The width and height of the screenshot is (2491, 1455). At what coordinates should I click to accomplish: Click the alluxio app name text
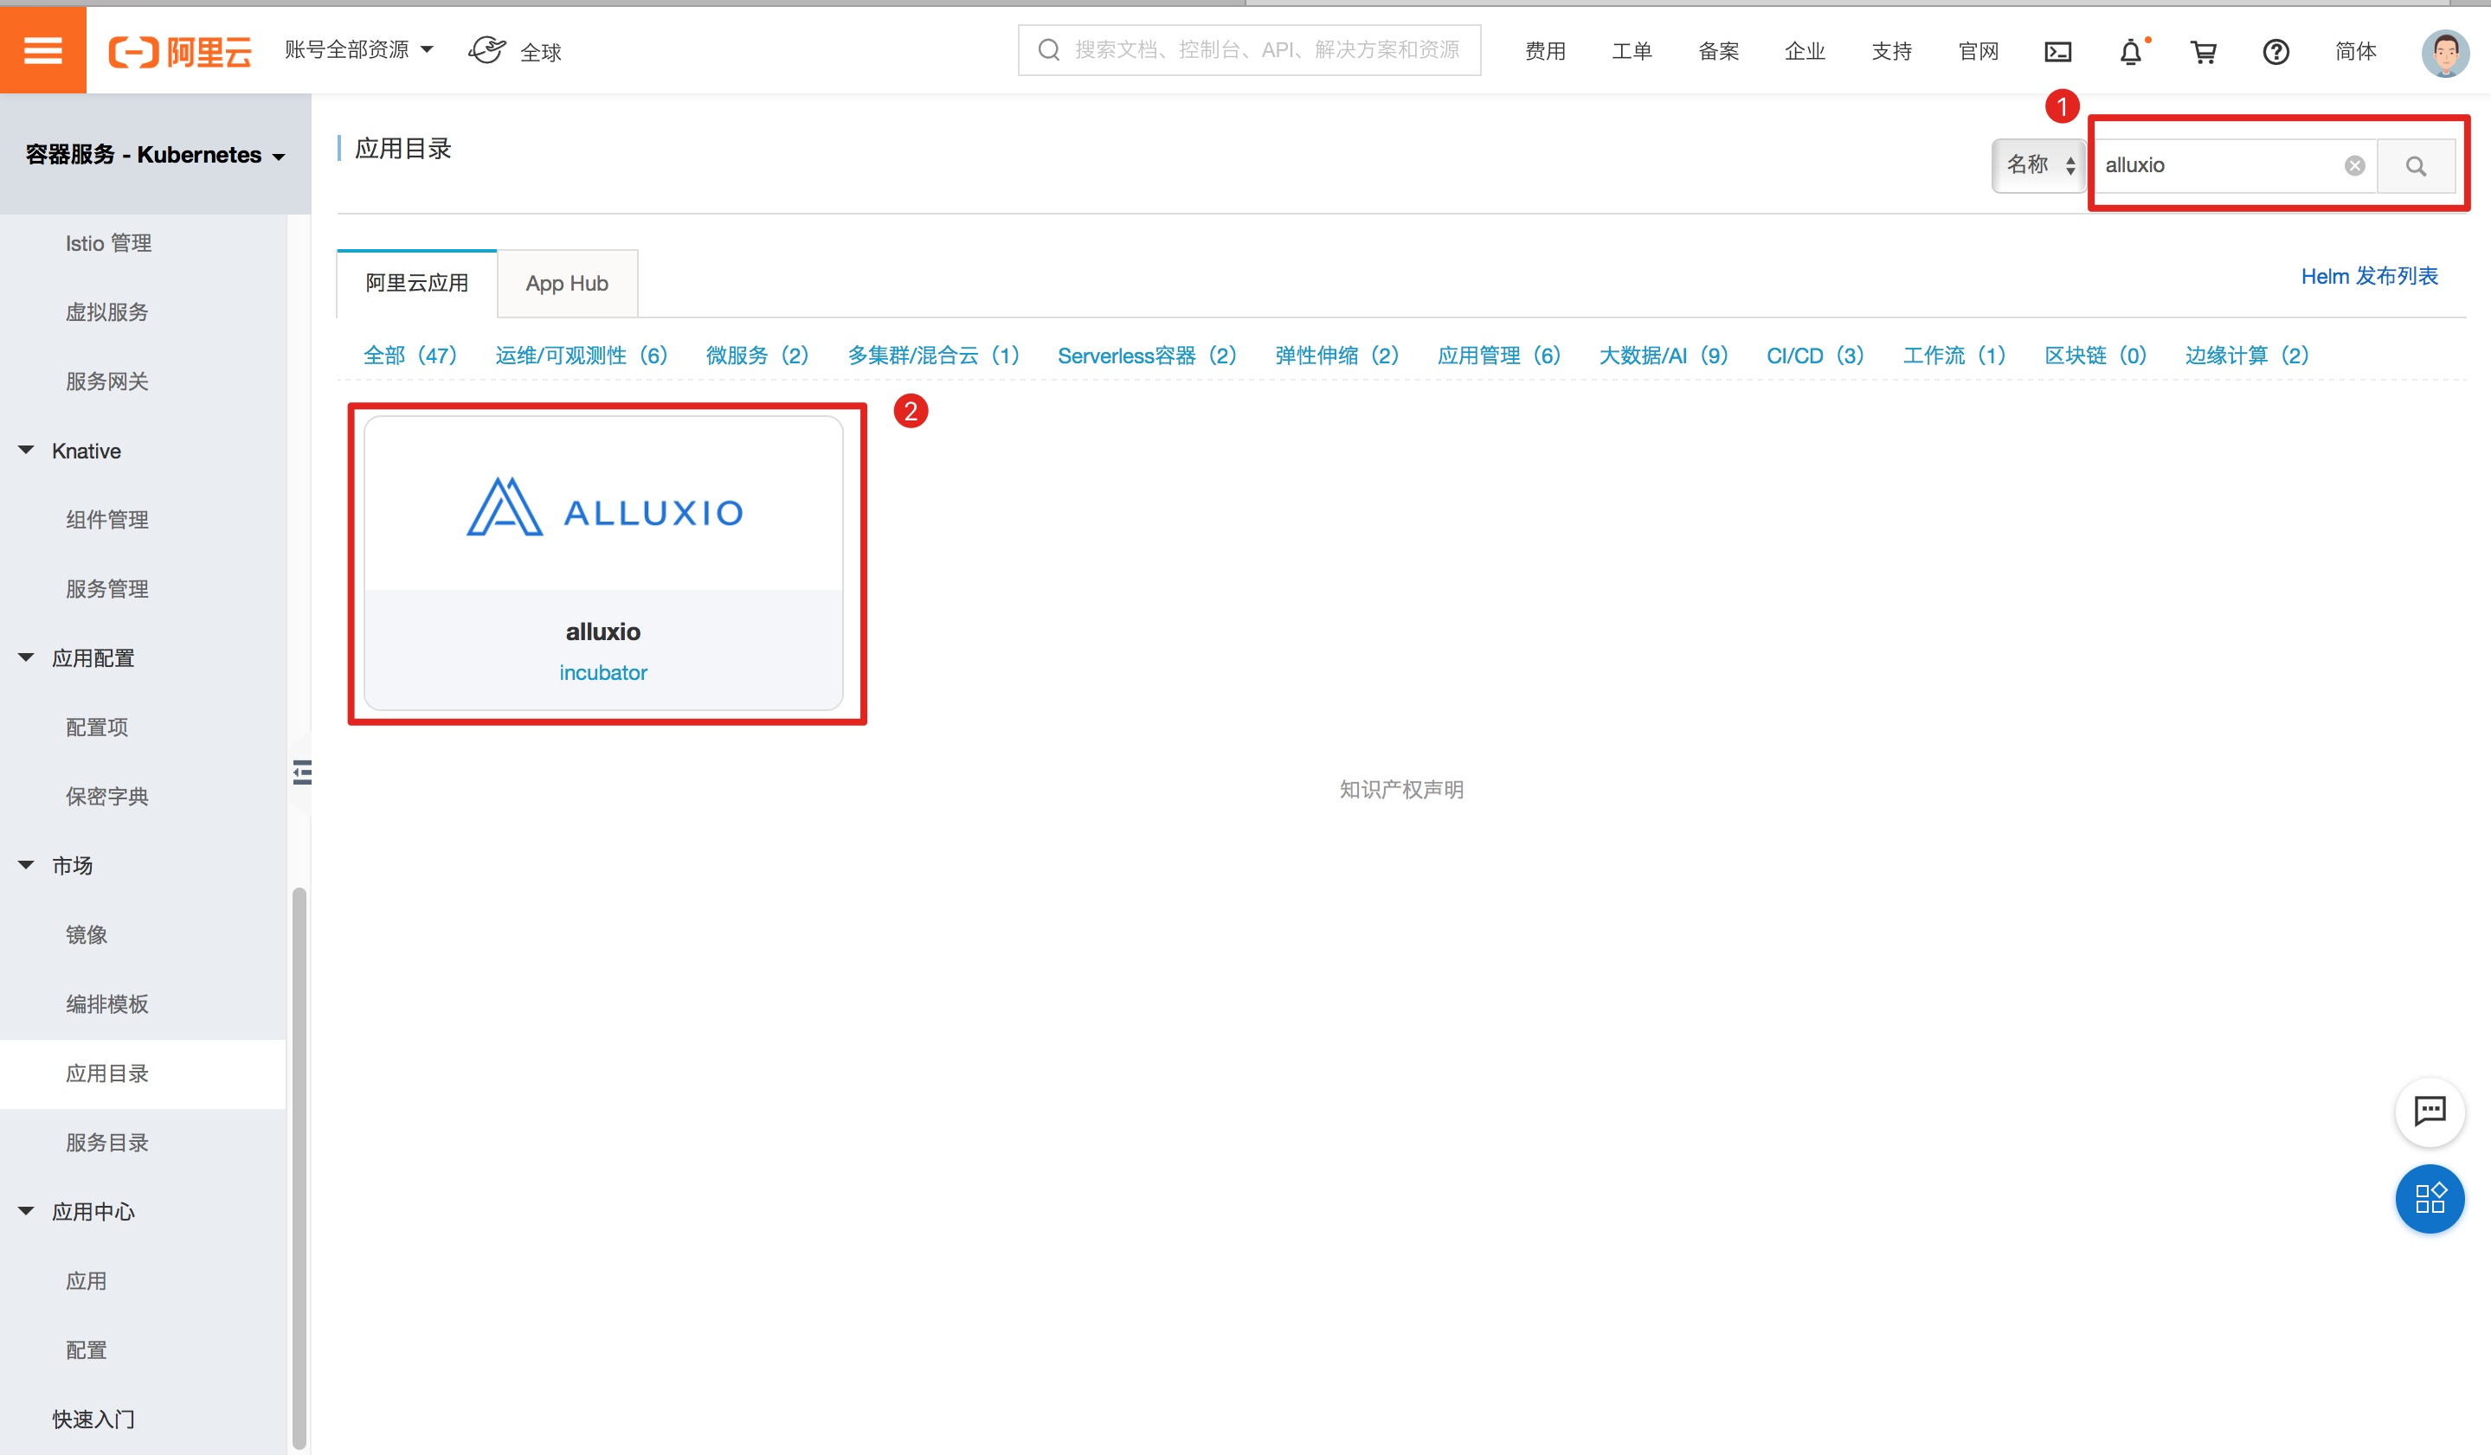(x=603, y=631)
